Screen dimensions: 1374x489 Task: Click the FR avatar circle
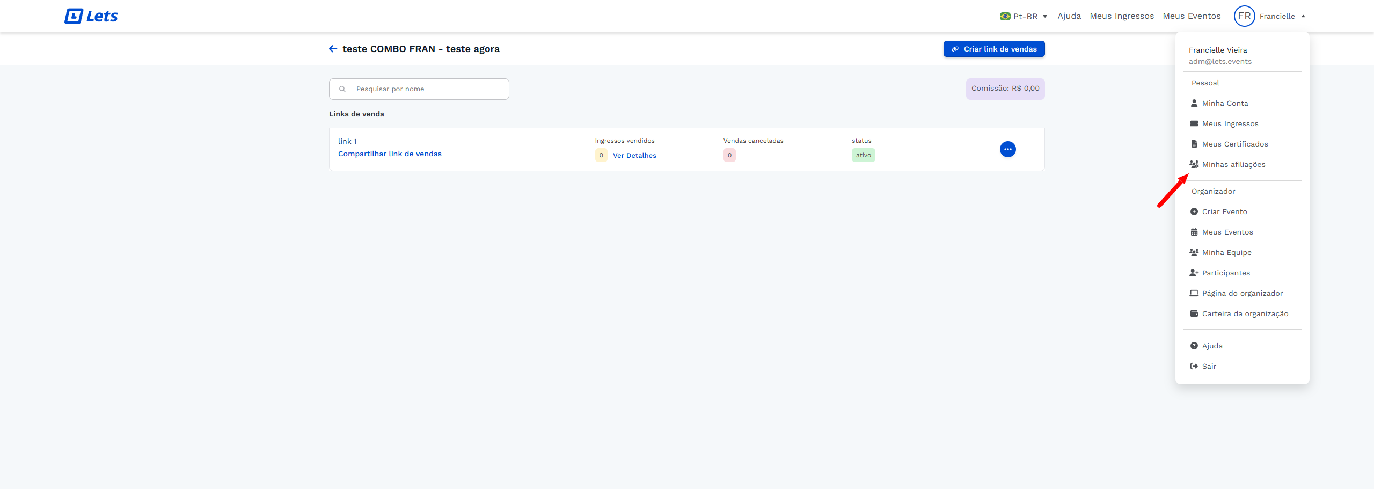pyautogui.click(x=1244, y=16)
